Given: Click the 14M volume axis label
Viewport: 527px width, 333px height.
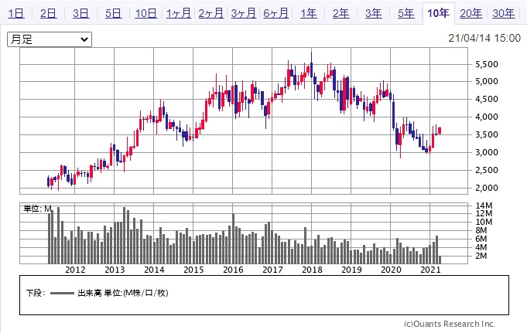Looking at the screenshot, I should 484,206.
